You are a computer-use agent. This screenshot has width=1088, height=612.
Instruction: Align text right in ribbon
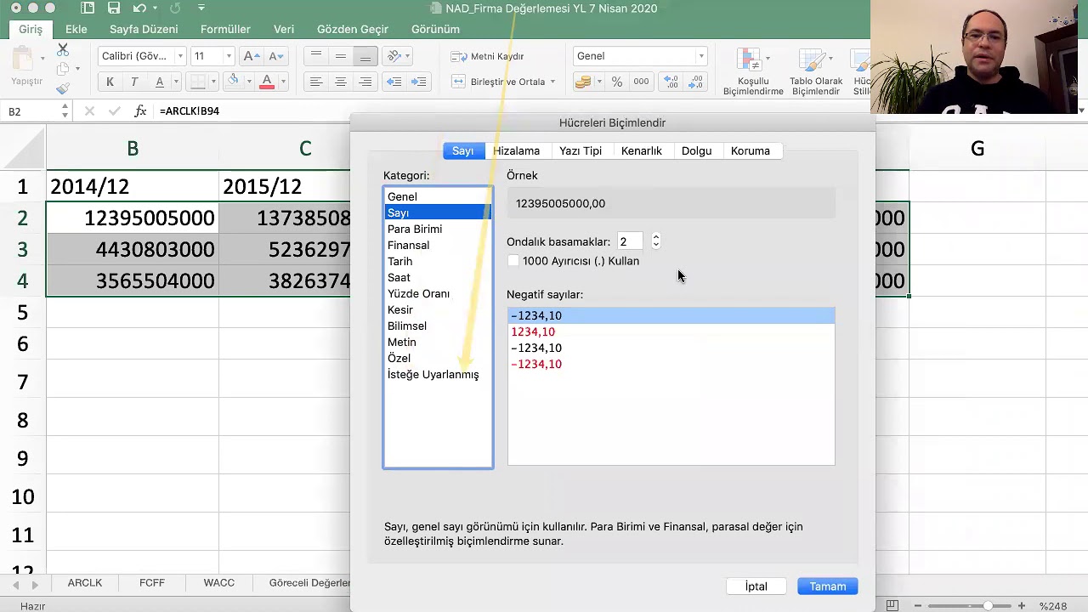[x=365, y=82]
